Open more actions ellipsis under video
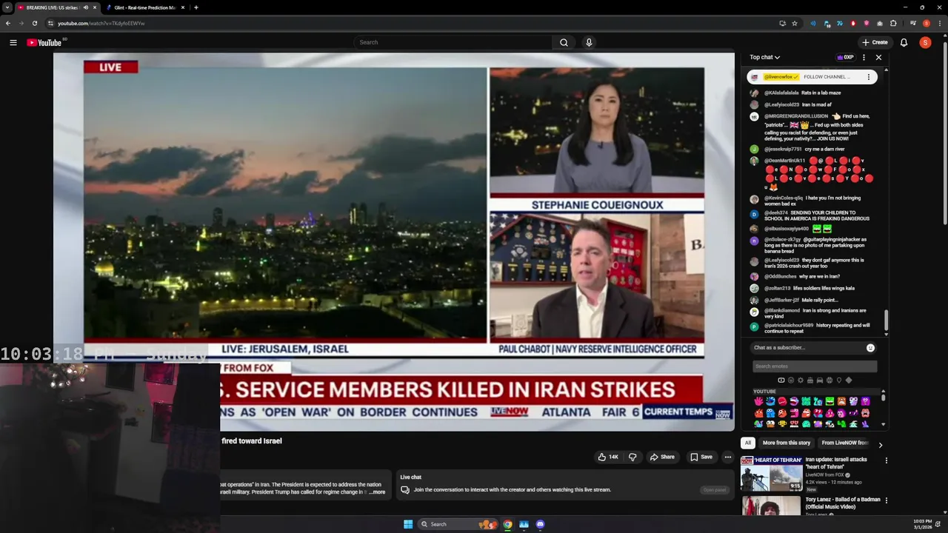Image resolution: width=948 pixels, height=533 pixels. (x=727, y=457)
